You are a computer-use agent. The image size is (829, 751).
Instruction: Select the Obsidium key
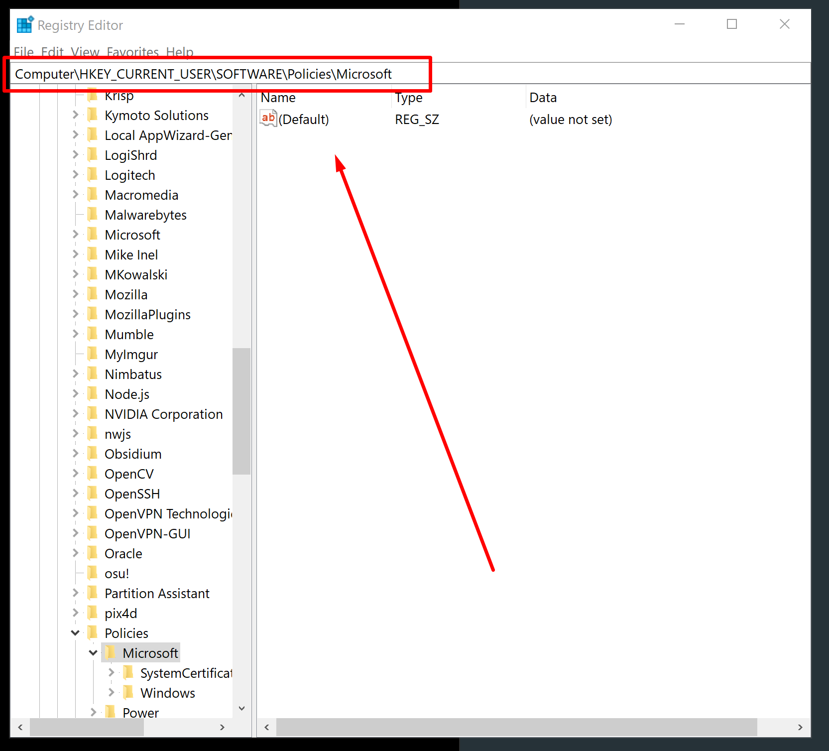pyautogui.click(x=133, y=454)
